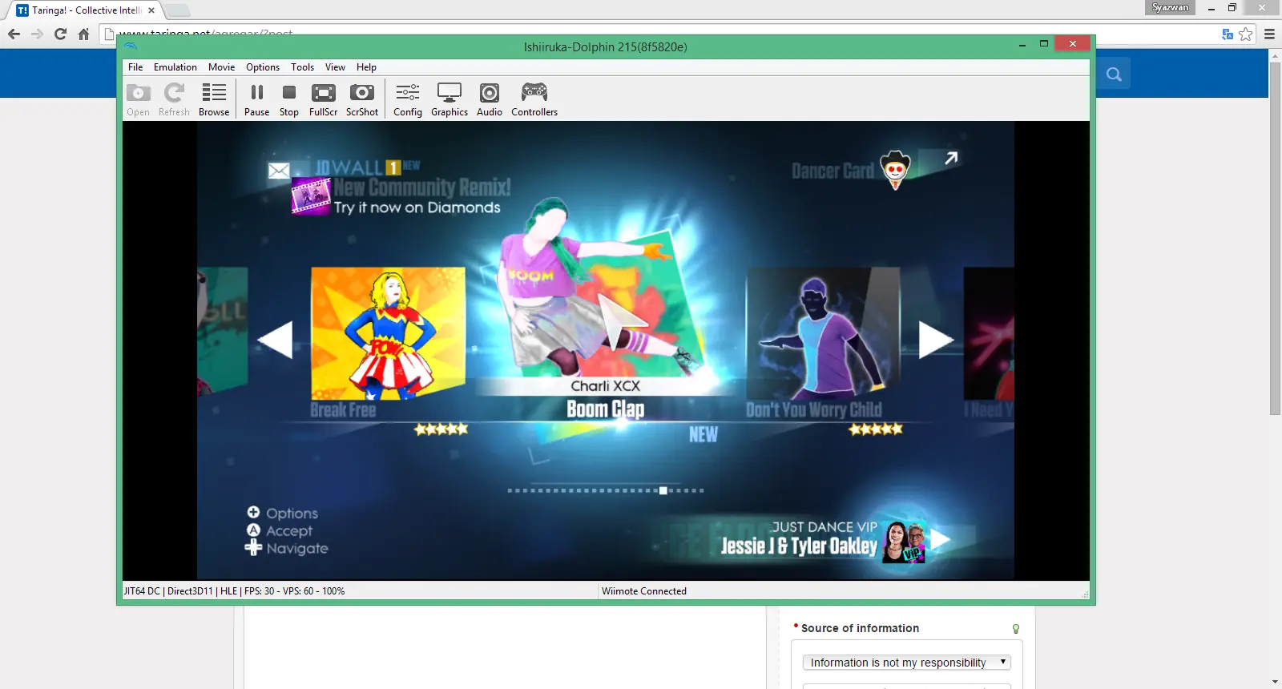Click the 'Wiimote Connected' status text
The image size is (1282, 689).
click(x=644, y=591)
